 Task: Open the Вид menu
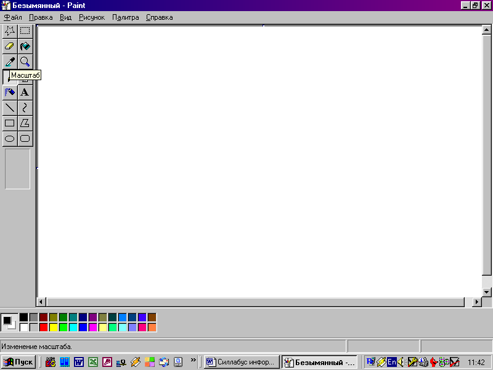[65, 17]
